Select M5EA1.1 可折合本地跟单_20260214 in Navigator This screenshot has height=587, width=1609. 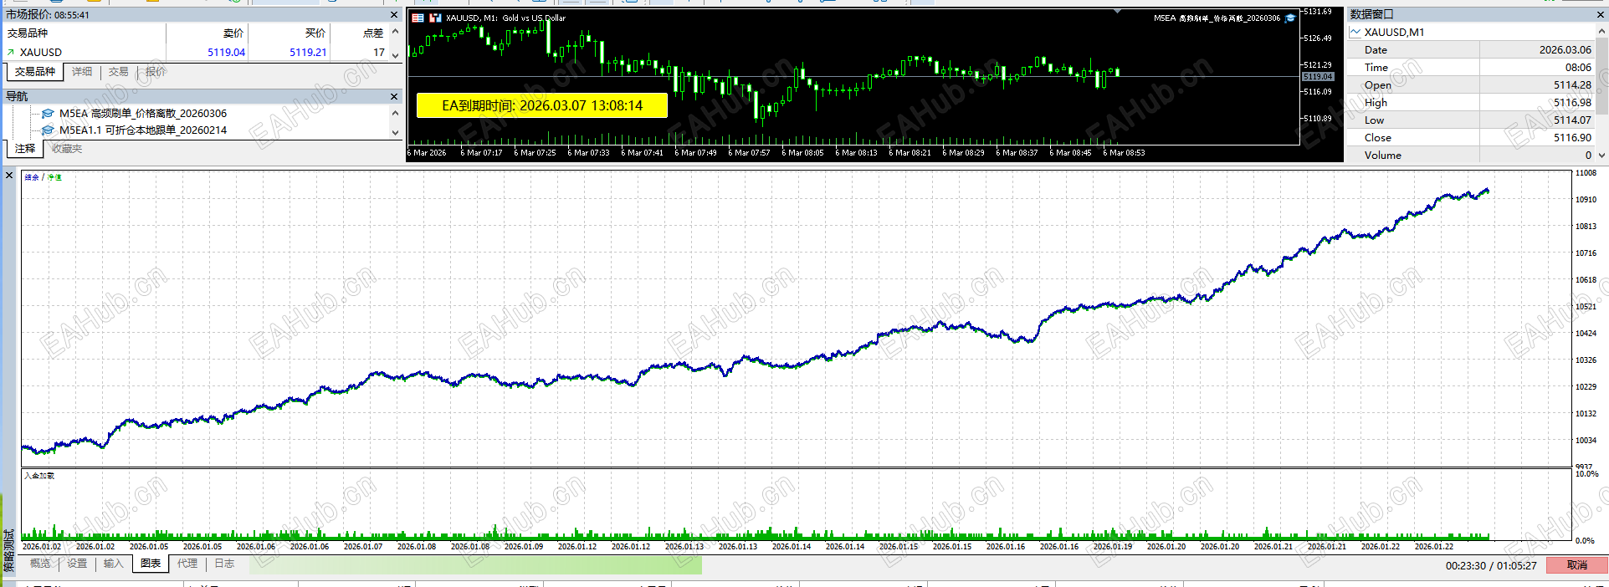click(142, 130)
